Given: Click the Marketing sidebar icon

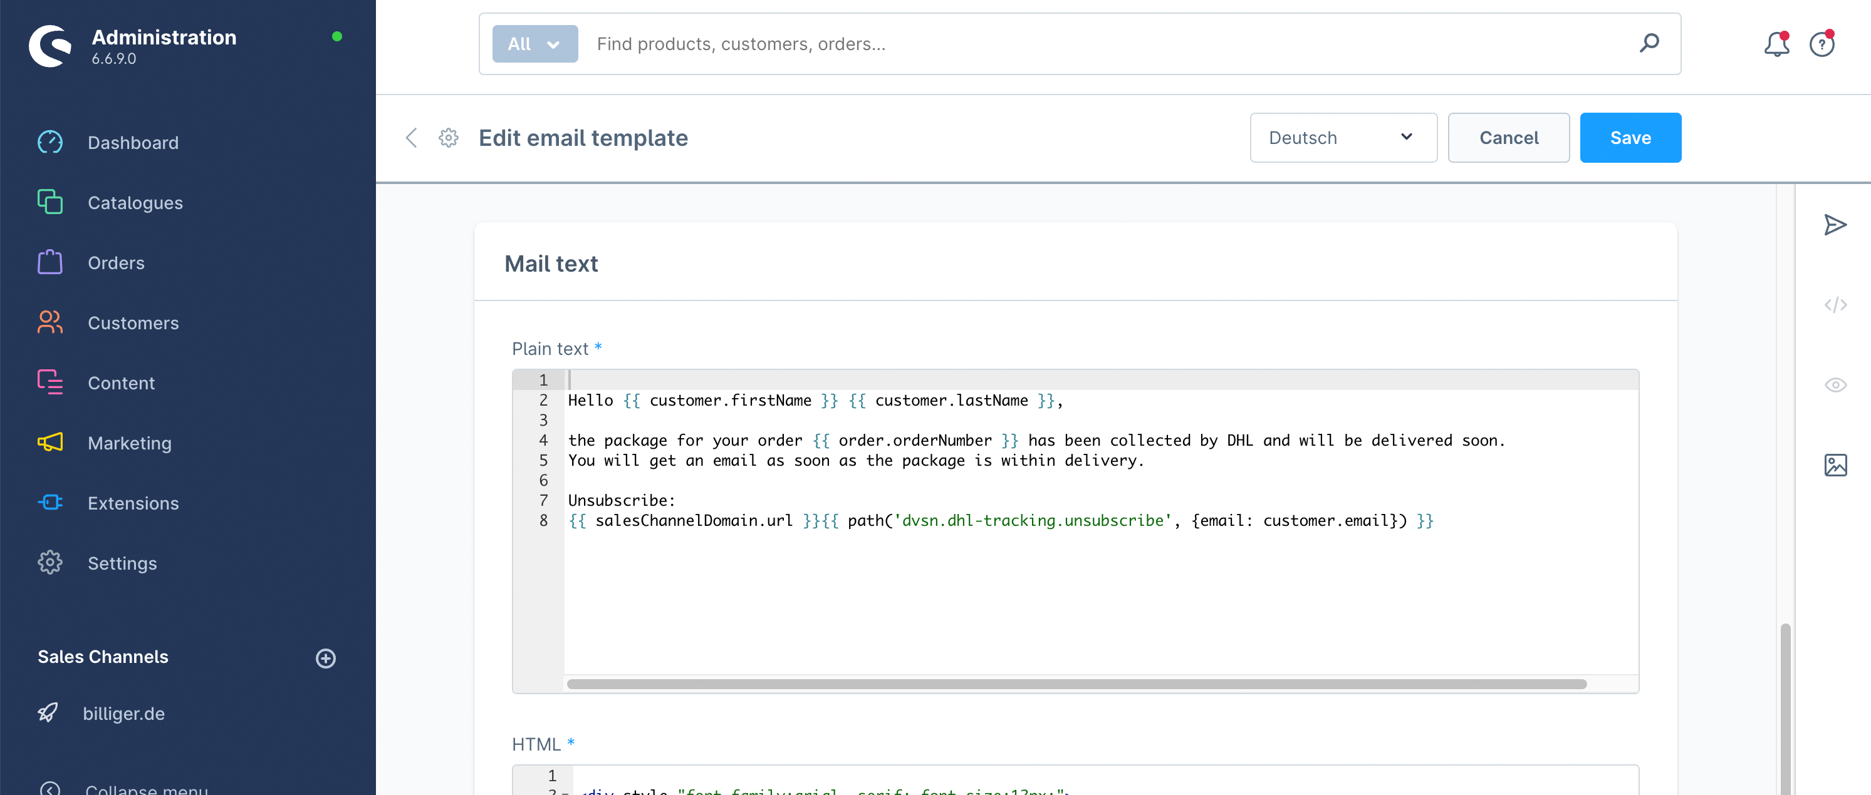Looking at the screenshot, I should click(x=49, y=442).
